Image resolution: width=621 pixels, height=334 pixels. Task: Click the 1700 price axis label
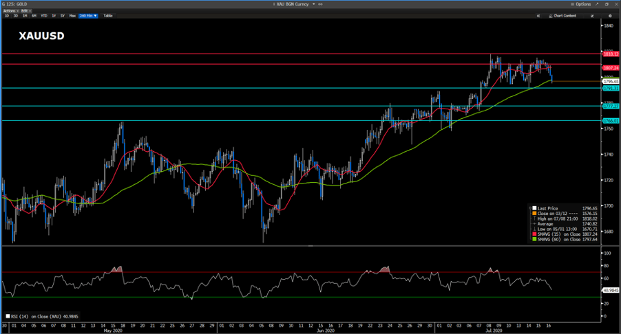point(609,205)
